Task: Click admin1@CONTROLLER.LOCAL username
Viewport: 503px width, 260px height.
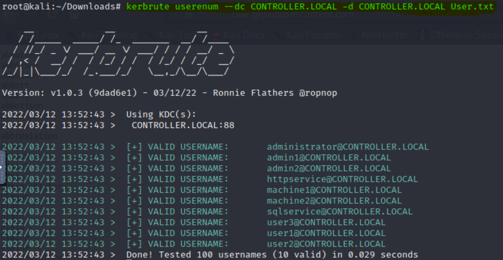Action: tap(329, 158)
